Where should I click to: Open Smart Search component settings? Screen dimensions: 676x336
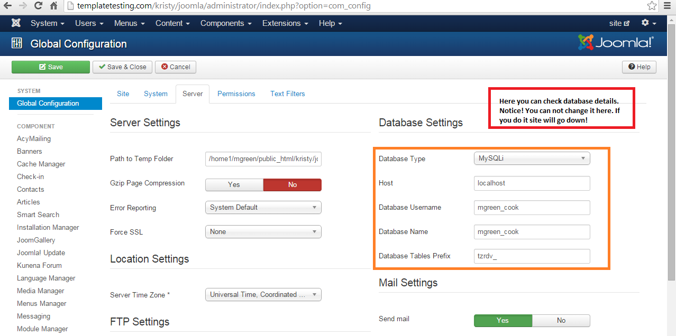(x=38, y=214)
